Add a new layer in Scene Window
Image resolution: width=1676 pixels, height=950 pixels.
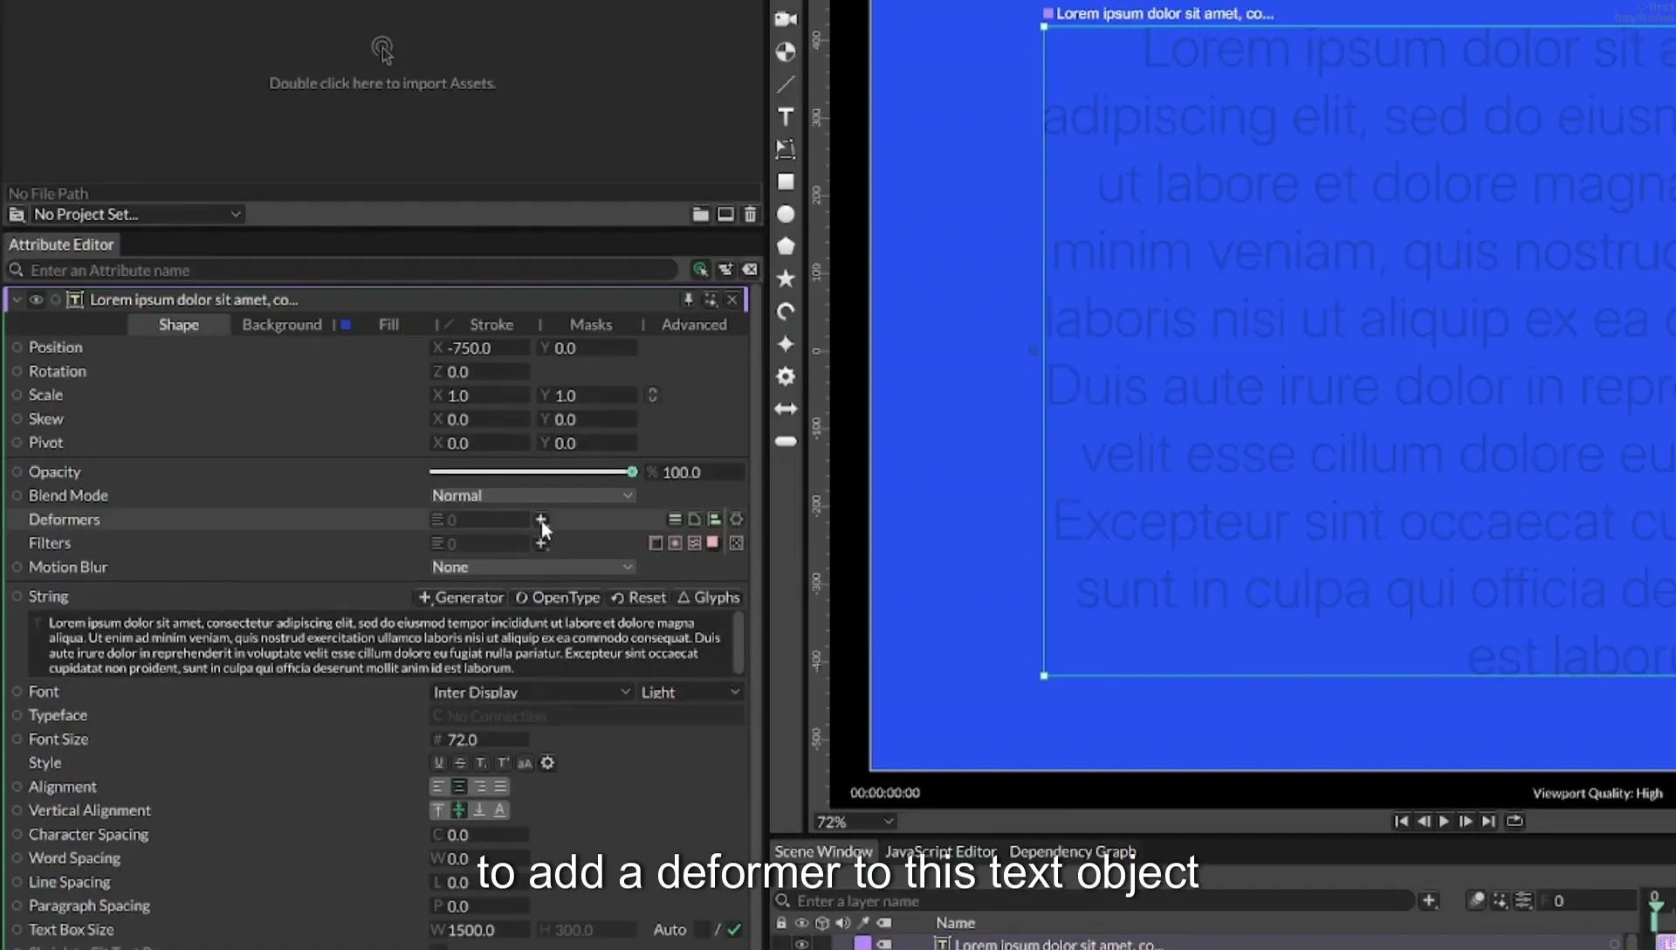pos(1428,900)
